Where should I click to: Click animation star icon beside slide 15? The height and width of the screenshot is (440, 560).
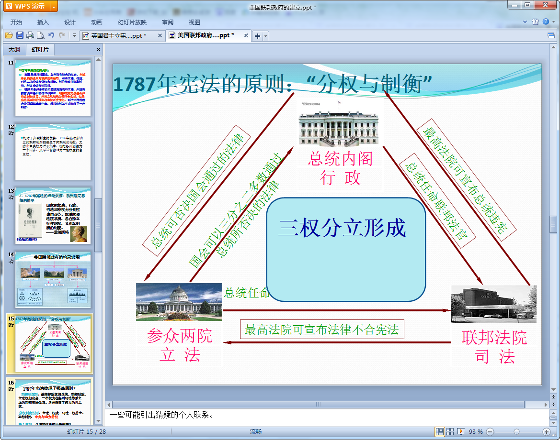[x=11, y=325]
